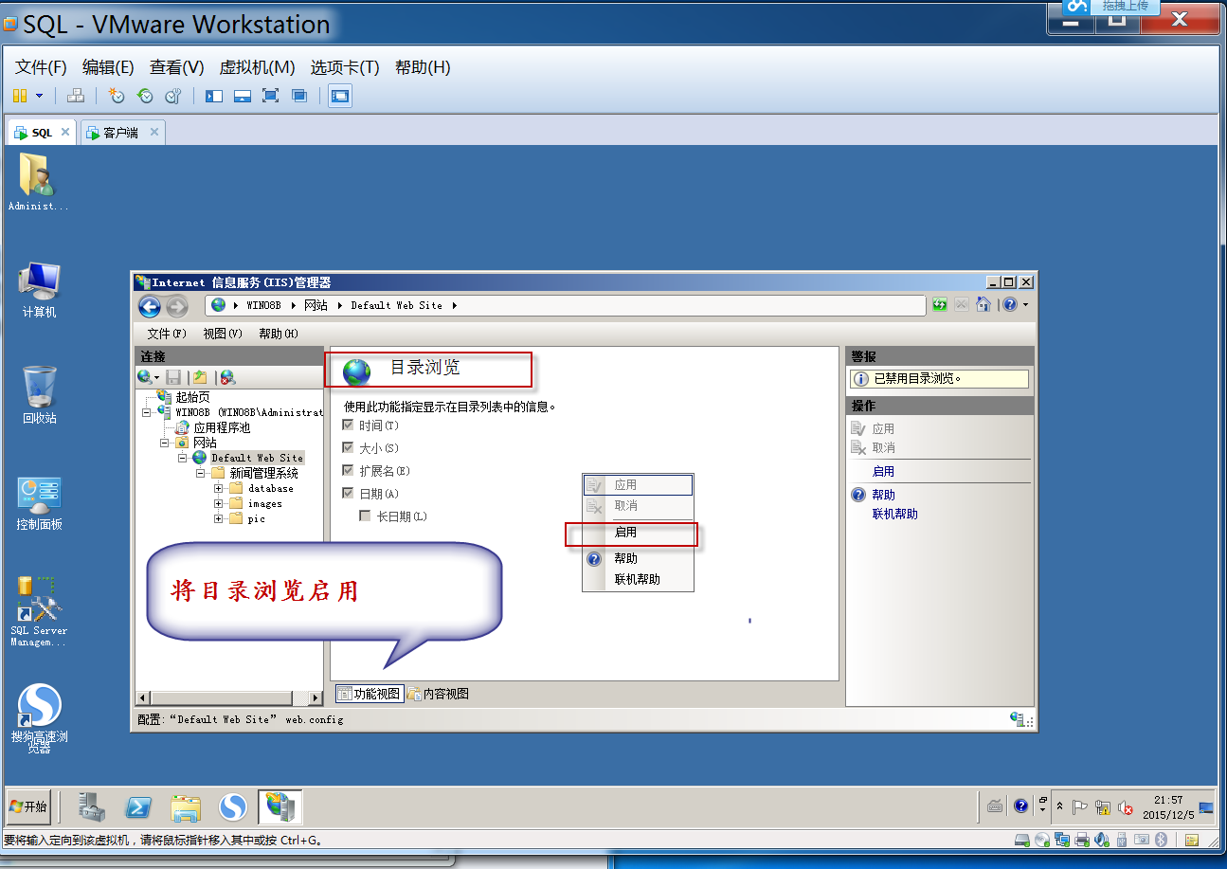This screenshot has width=1227, height=869.
Task: Click 启用 link in the Actions pane
Action: (883, 471)
